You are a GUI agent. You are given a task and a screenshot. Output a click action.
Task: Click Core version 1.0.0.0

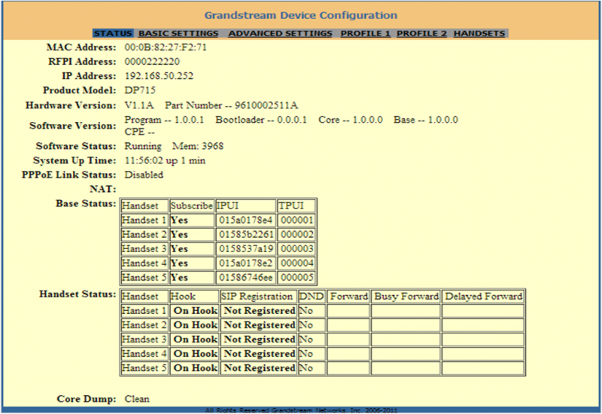tap(367, 120)
